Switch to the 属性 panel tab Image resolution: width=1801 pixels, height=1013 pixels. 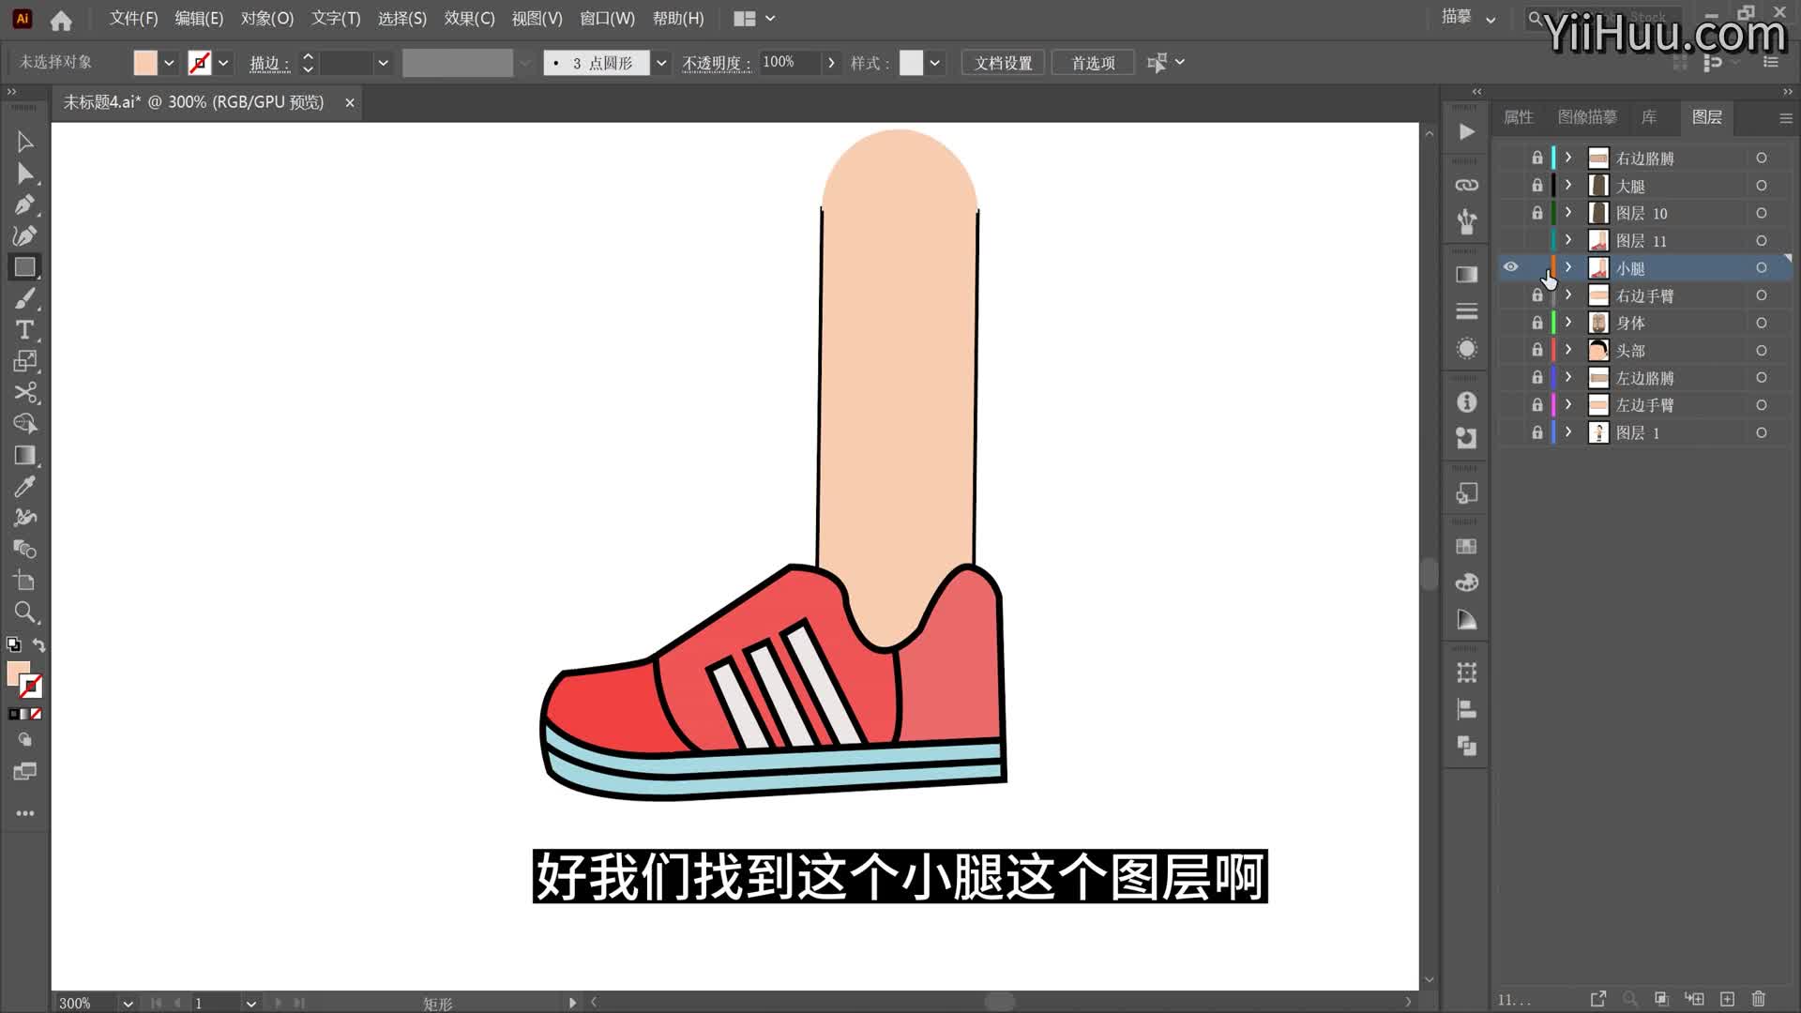pos(1518,117)
